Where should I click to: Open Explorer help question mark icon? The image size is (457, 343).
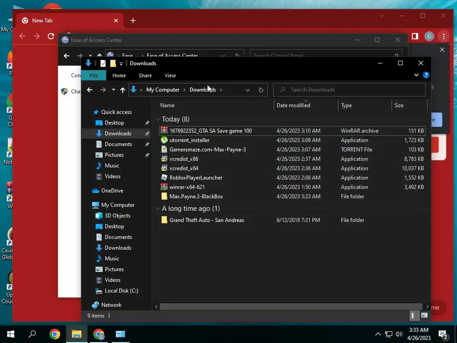426,75
